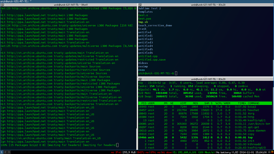This screenshot has height=154, width=274.
Task: Open group menu icon of the top process terminal
Action: point(140,79)
